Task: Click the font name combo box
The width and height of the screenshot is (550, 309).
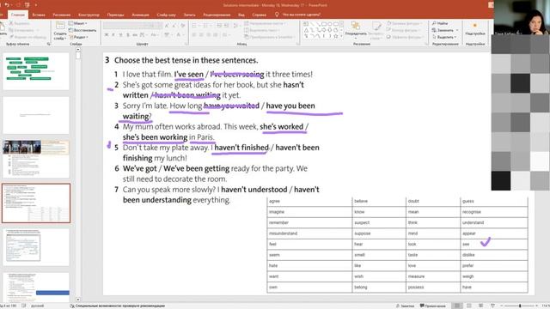Action: click(124, 26)
